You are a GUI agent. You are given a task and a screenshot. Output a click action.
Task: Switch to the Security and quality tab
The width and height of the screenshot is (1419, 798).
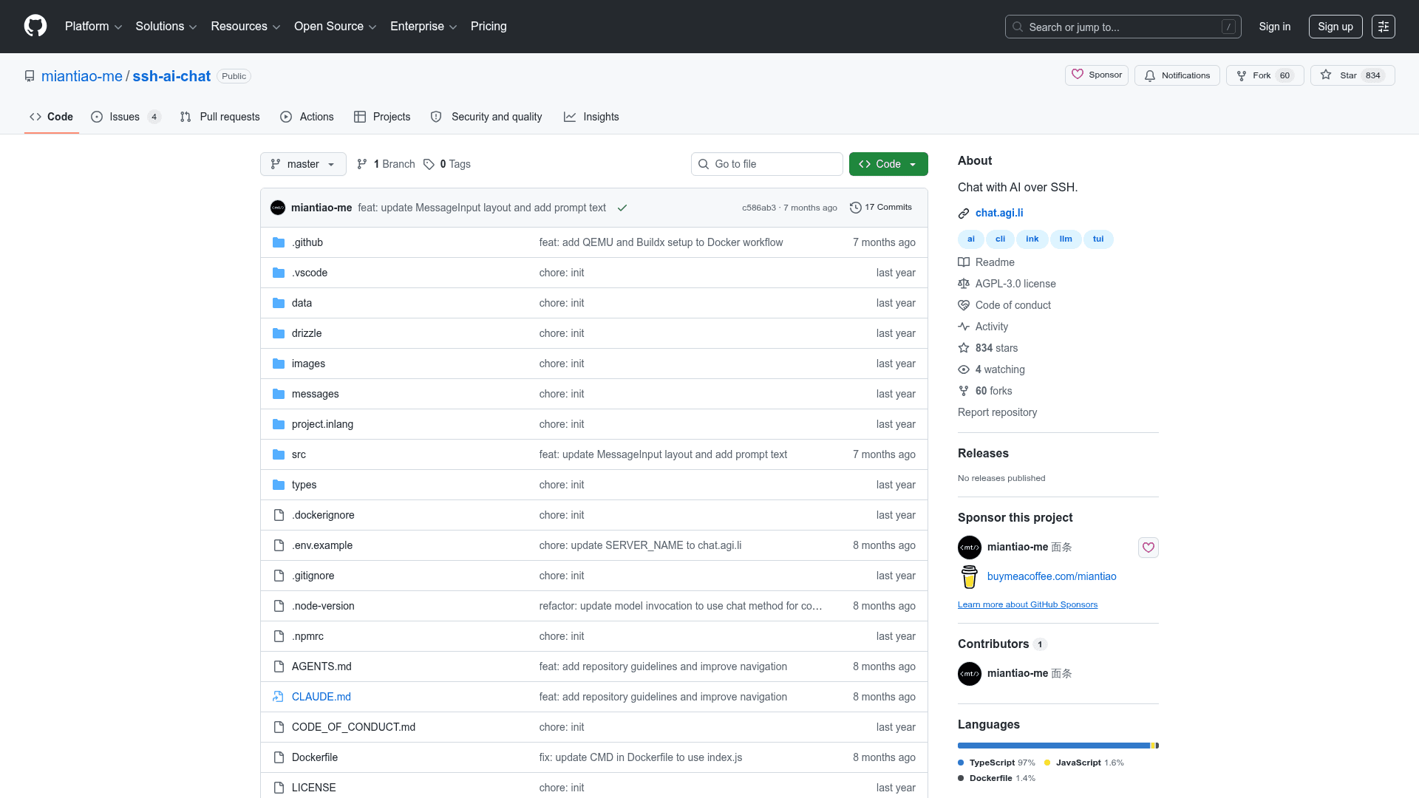pos(486,117)
